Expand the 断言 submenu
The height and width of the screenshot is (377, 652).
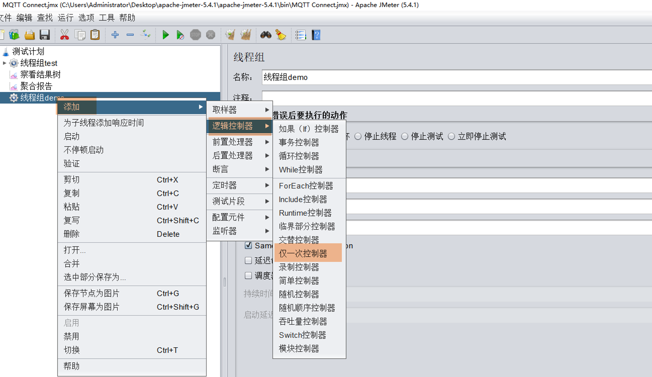tap(240, 169)
